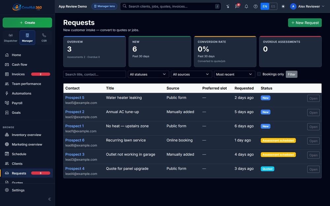Click Open for Outlet not working

pyautogui.click(x=313, y=155)
